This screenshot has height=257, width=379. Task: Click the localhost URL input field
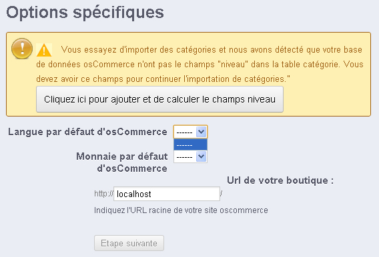coord(167,194)
